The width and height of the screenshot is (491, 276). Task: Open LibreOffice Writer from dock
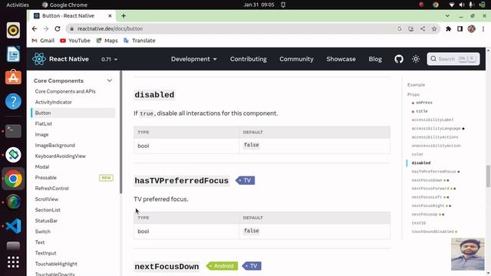(13, 54)
